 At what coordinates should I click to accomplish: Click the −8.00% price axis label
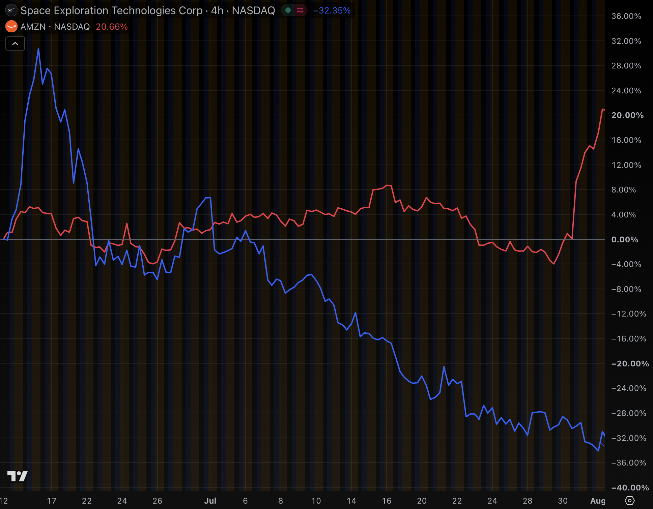(x=626, y=289)
